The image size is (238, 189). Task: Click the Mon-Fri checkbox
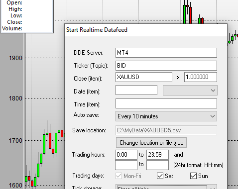119,176
